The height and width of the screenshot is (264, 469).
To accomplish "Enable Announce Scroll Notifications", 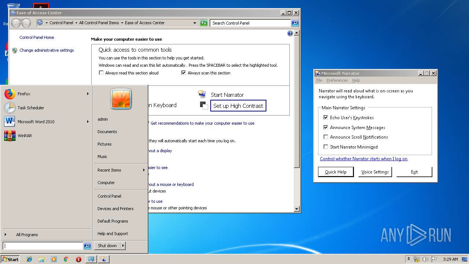I will [326, 137].
